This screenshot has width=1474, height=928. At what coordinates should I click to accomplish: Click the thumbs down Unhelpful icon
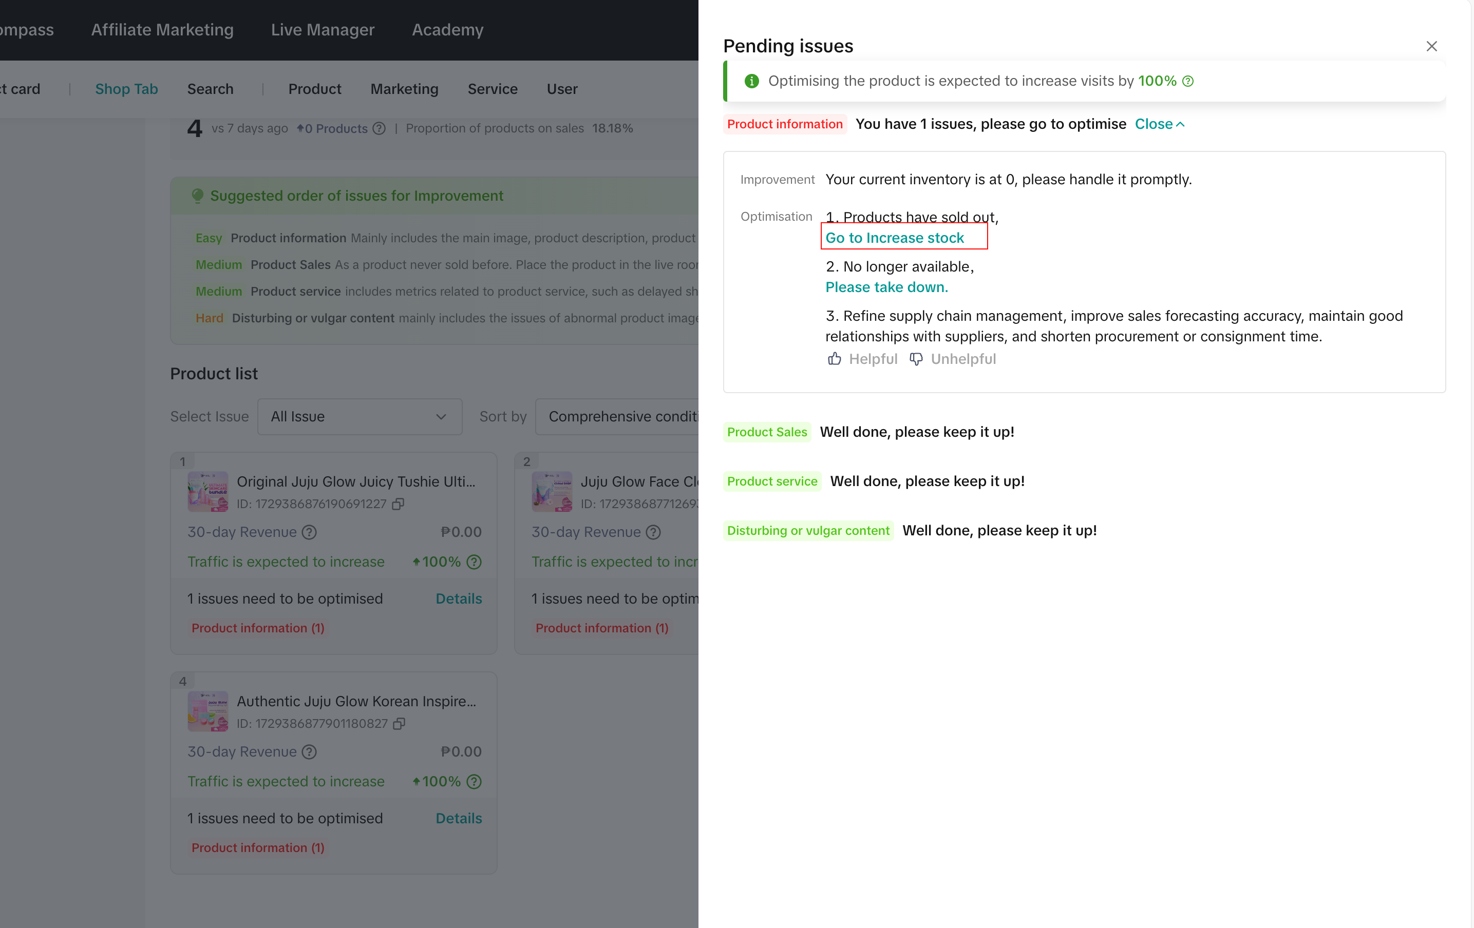click(916, 358)
